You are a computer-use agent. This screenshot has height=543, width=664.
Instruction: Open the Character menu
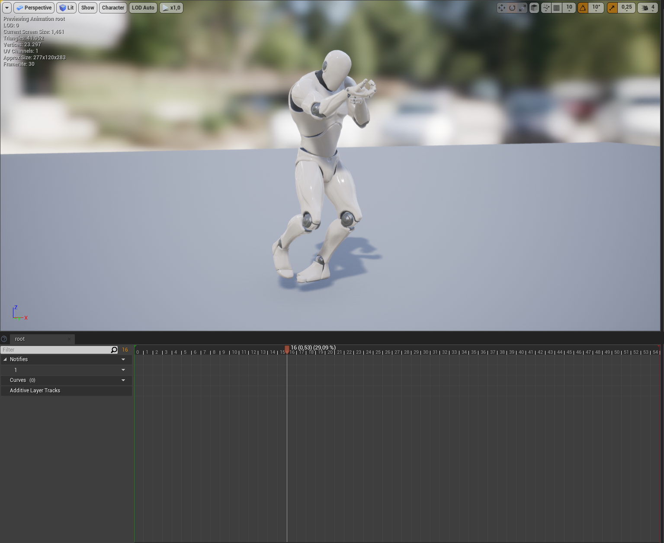coord(113,7)
